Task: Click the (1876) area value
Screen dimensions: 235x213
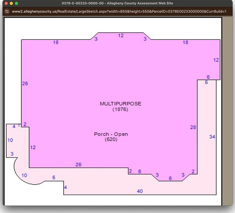Action: [x=120, y=109]
